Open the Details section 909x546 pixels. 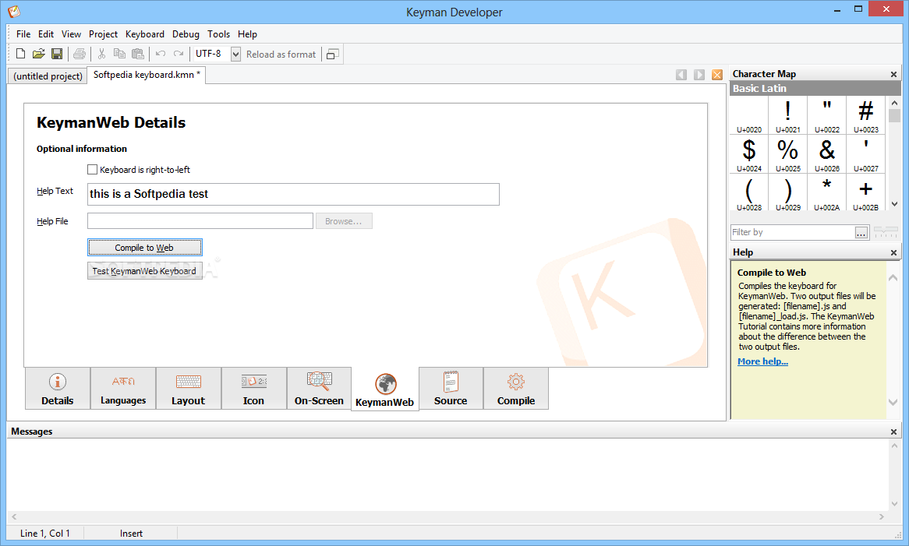tap(58, 389)
